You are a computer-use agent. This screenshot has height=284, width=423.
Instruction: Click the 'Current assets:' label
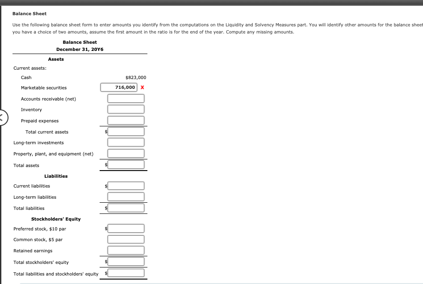point(30,68)
